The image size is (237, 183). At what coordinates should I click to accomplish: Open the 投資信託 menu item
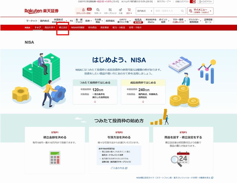(x=110, y=21)
